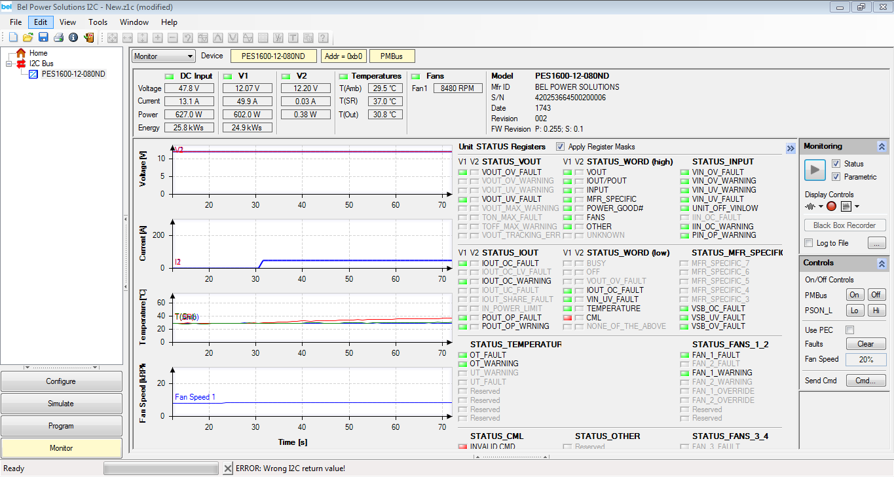Enable the Log to File checkbox
This screenshot has height=477, width=894.
(x=809, y=243)
